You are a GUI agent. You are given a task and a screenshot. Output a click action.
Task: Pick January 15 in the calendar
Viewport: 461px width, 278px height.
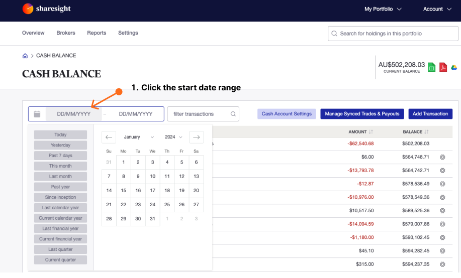124,191
